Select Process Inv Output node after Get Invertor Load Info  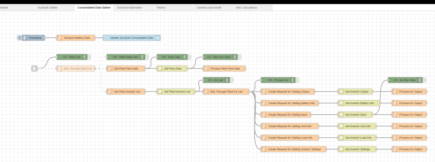coord(409,137)
